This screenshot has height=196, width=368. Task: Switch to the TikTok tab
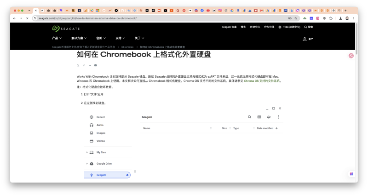[153, 10]
